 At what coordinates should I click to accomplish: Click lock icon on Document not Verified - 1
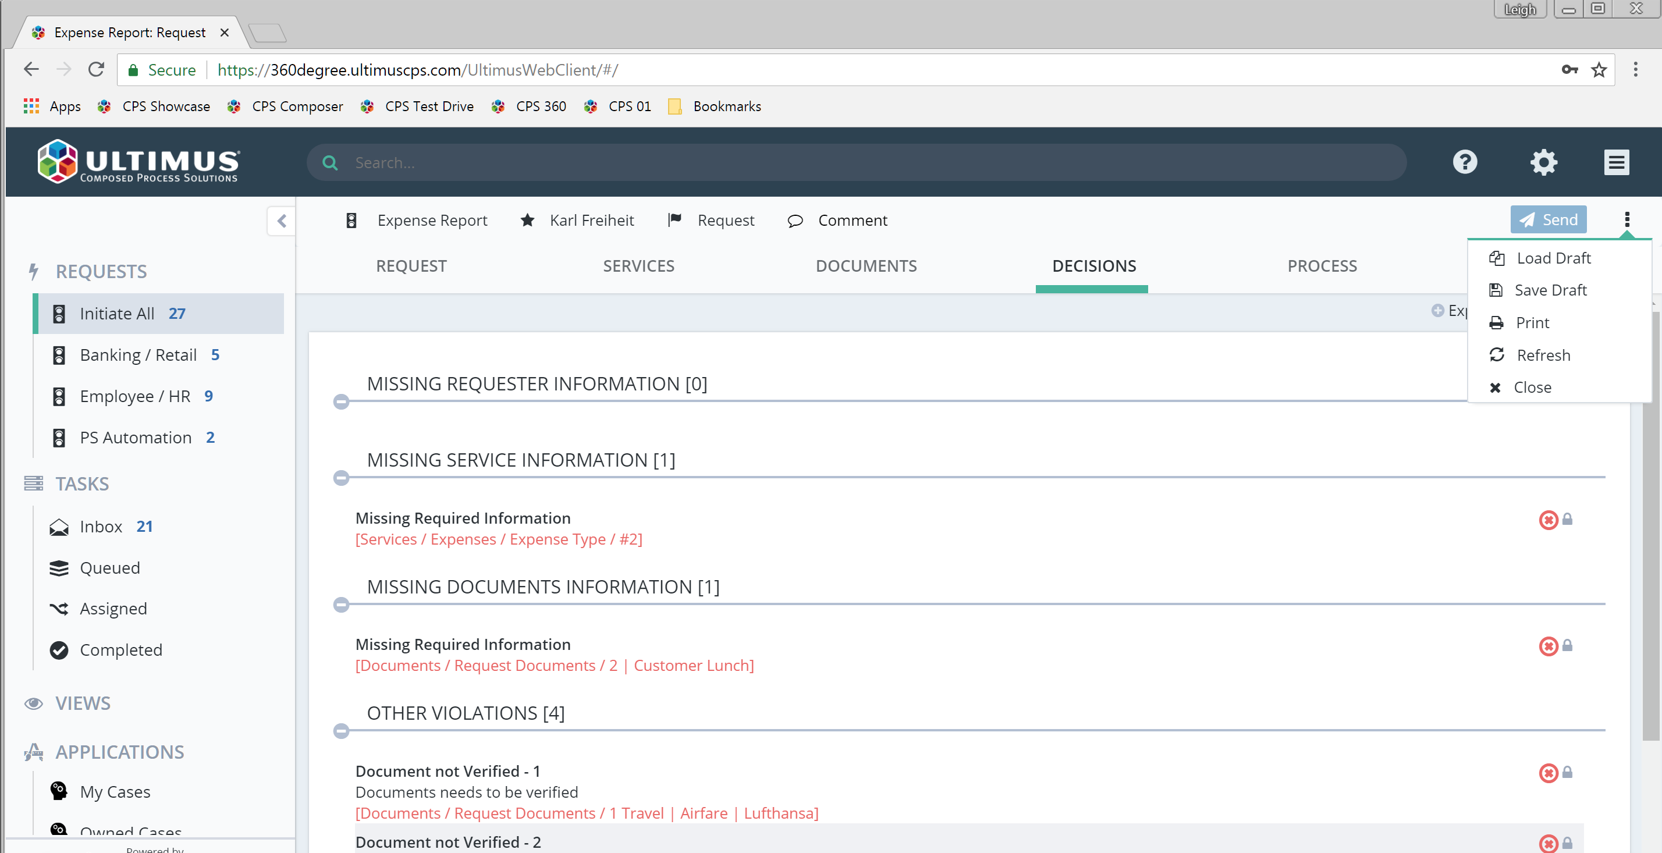point(1567,772)
